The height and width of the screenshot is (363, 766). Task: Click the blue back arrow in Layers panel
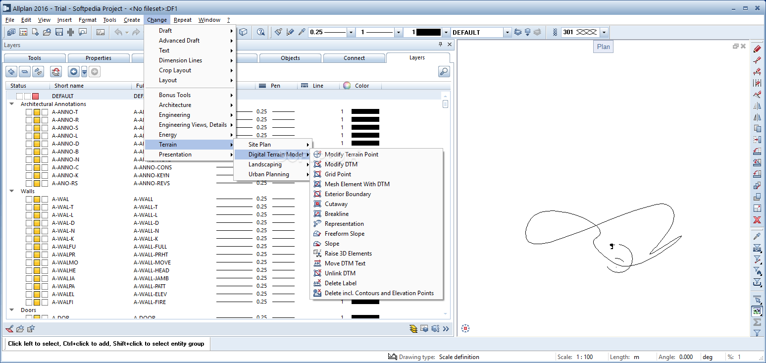coord(73,72)
